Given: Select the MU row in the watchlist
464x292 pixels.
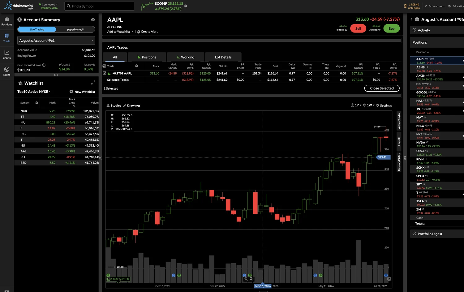Looking at the screenshot, I should pyautogui.click(x=56, y=122).
